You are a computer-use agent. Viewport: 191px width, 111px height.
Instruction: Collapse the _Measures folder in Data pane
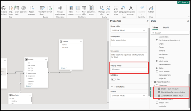pyautogui.click(x=156, y=85)
